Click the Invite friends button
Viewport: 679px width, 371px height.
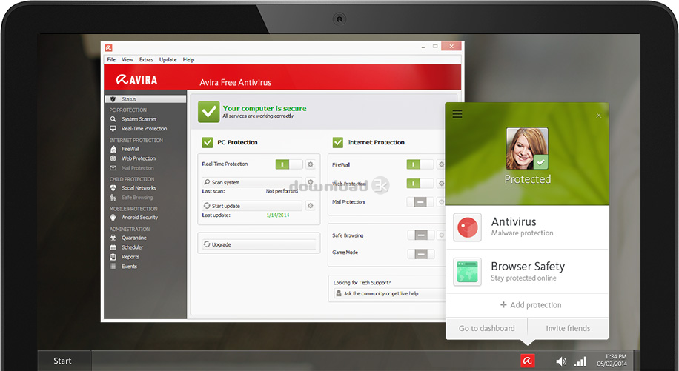568,328
